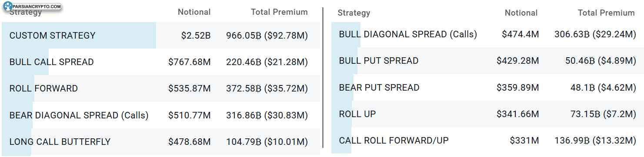The width and height of the screenshot is (644, 157).
Task: Select the CALL ROLL FORWARD/UP row
Action: click(x=487, y=141)
